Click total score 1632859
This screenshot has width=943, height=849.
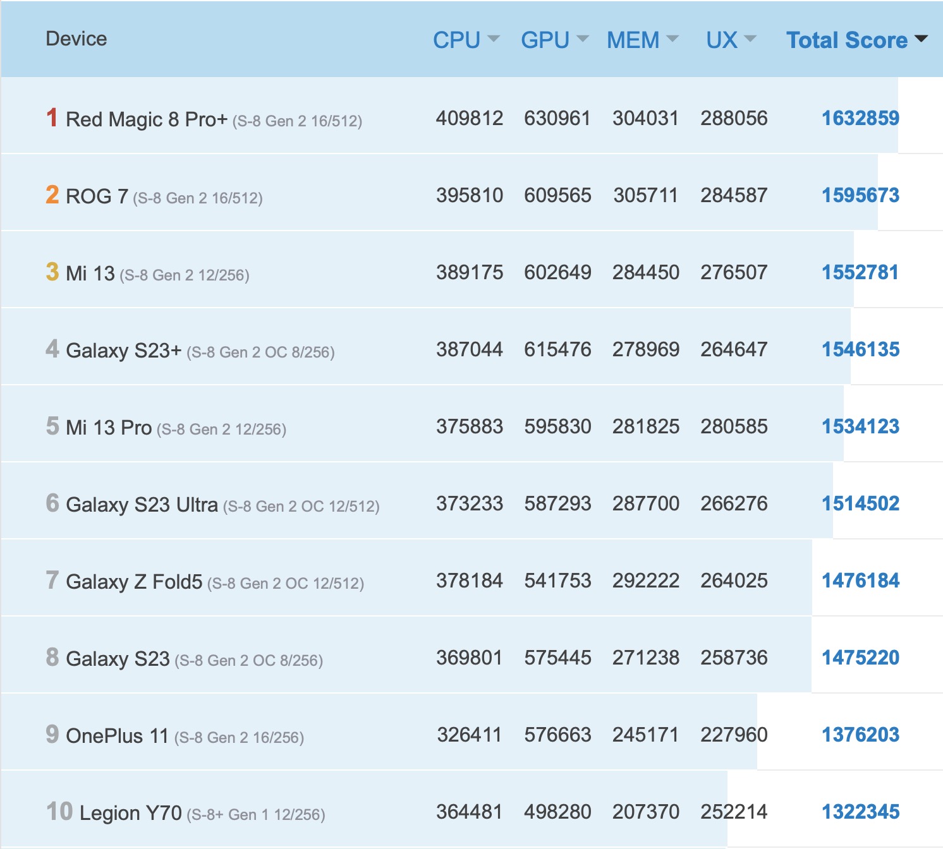click(x=860, y=118)
